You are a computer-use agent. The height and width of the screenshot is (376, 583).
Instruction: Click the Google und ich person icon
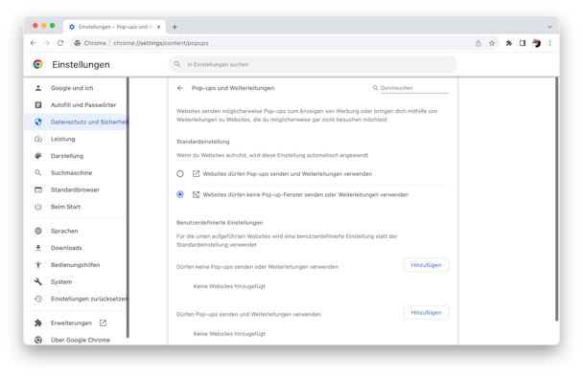(38, 88)
